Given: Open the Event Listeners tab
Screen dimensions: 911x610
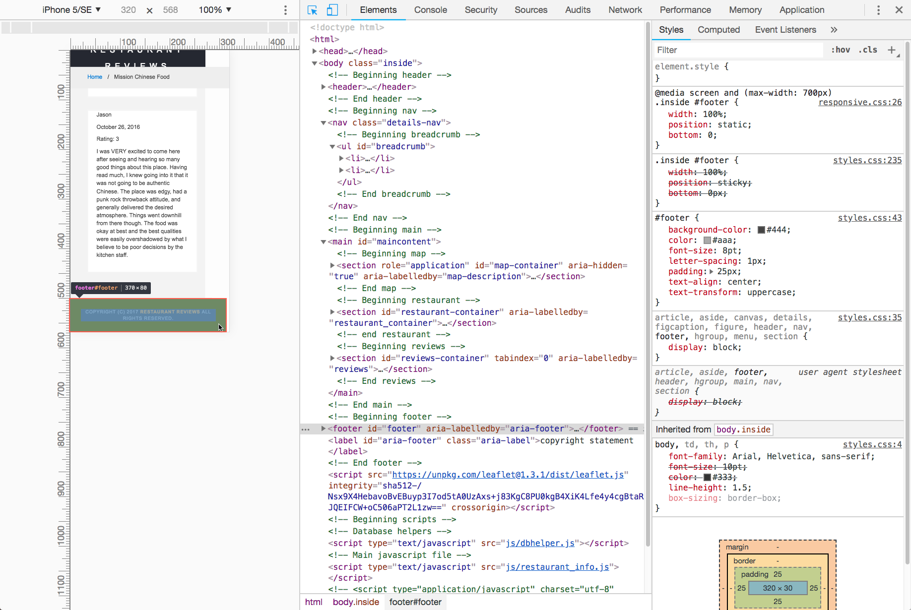Looking at the screenshot, I should [x=785, y=30].
